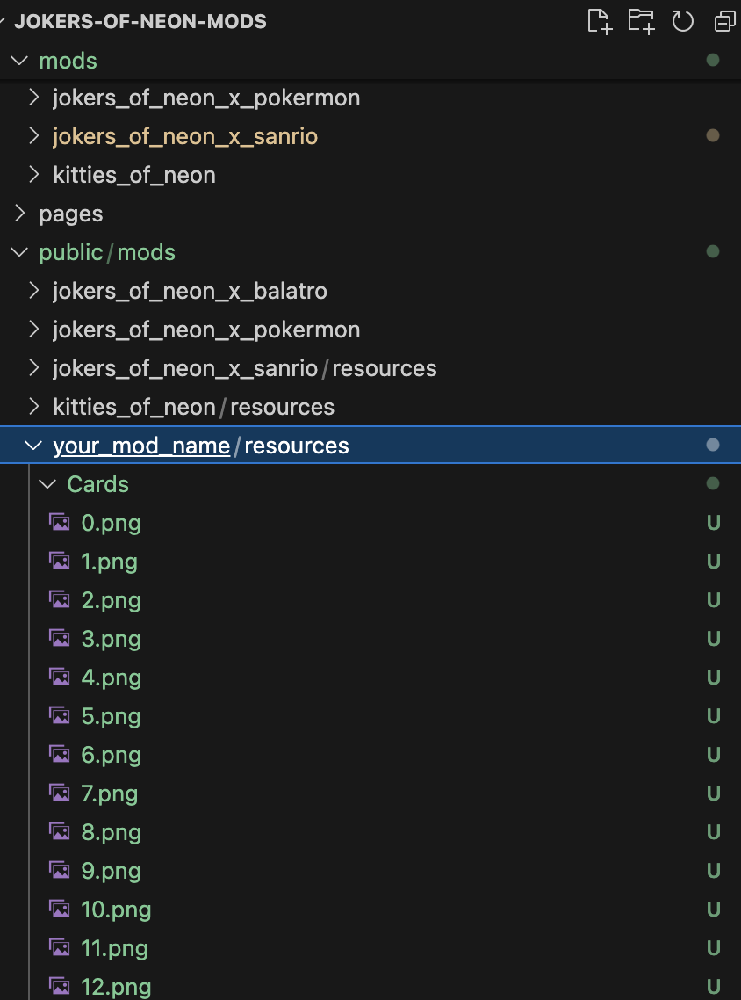Screen dimensions: 741x1000
Task: Select the yellow jokers_of_neon_x_sanrio folder name
Action: click(x=185, y=136)
